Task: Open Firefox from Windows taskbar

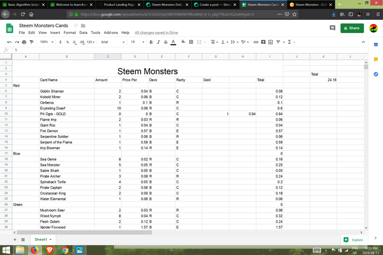Action: click(x=35, y=250)
